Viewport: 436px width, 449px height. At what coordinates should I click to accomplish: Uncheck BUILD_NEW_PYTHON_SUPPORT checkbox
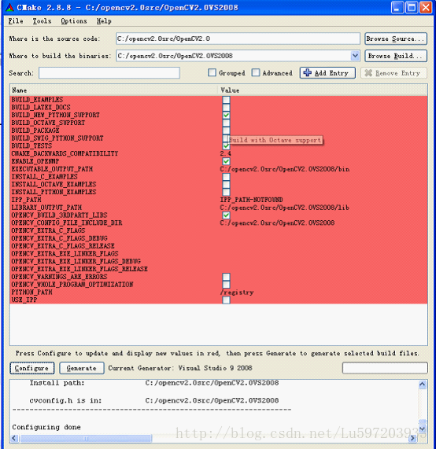[x=226, y=115]
